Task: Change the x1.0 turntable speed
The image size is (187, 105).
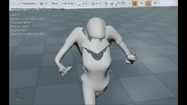Action: point(96,3)
